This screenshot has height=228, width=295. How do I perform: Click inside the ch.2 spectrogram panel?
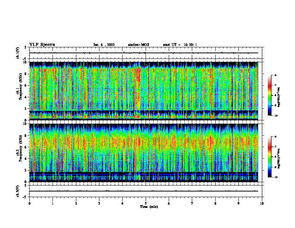[x=144, y=153]
